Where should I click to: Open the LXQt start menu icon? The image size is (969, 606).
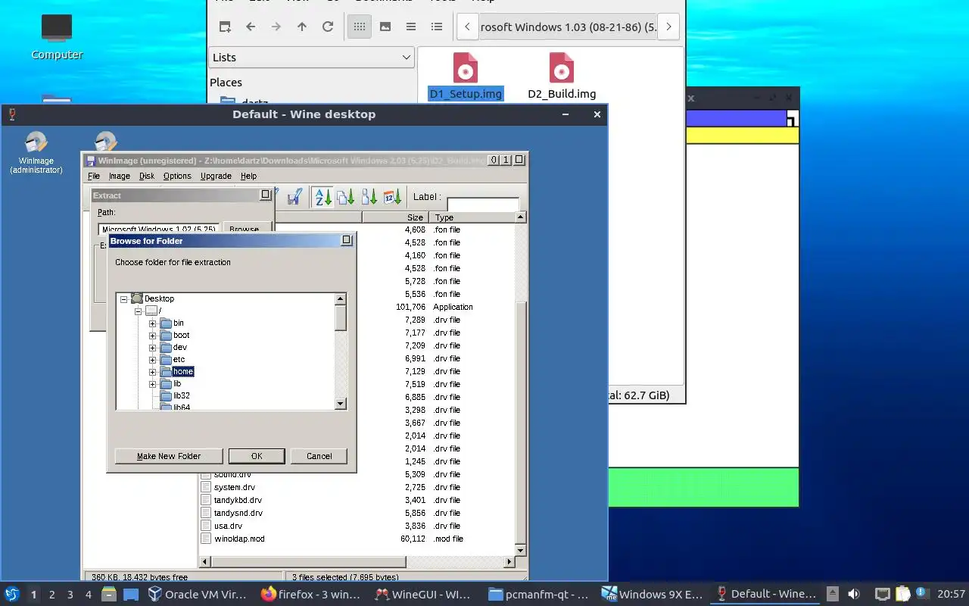11,595
